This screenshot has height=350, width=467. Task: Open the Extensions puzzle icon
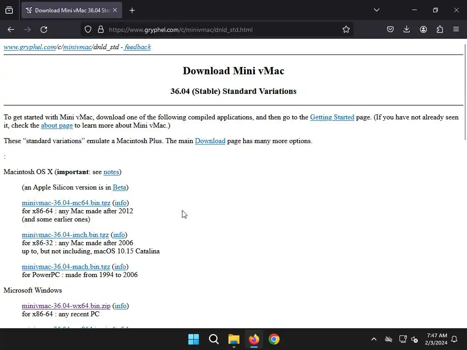440,30
